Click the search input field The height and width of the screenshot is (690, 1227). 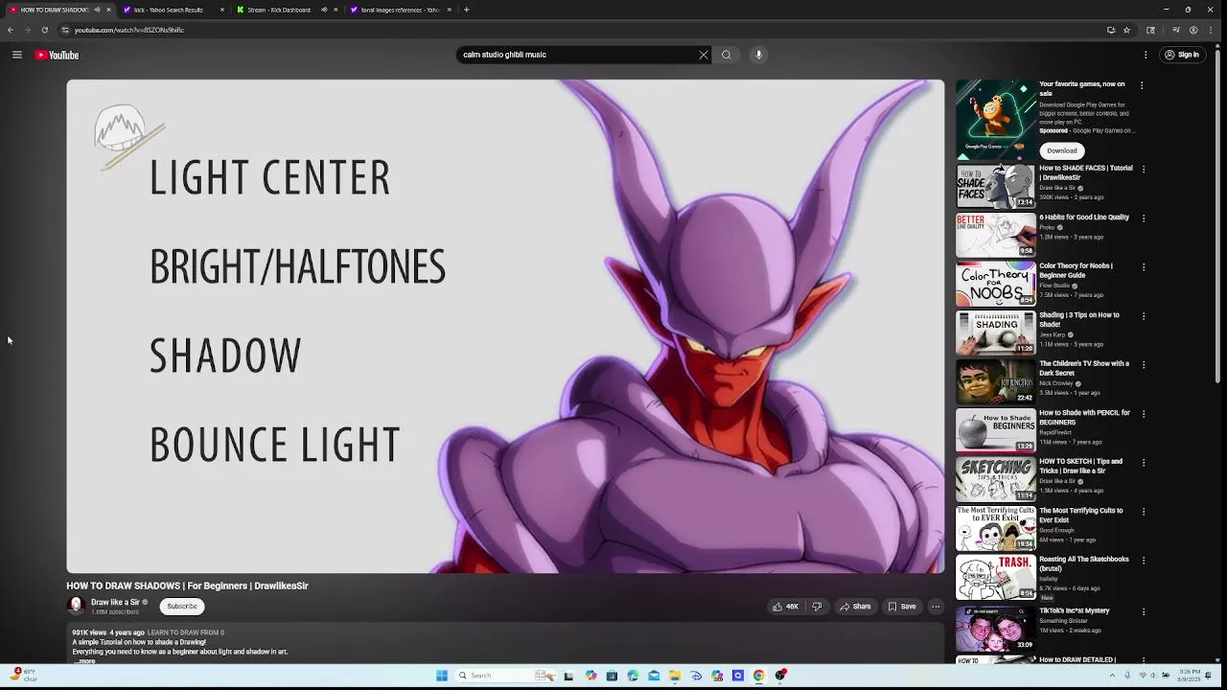(578, 55)
